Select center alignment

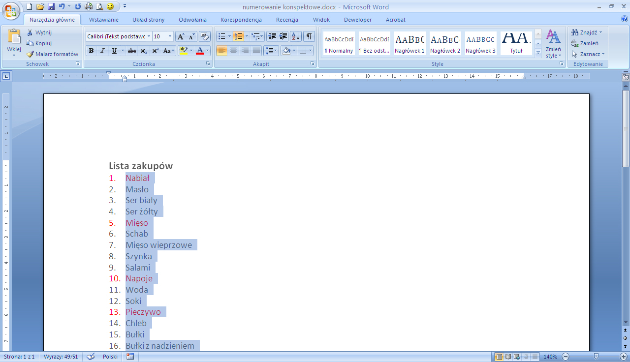click(233, 51)
